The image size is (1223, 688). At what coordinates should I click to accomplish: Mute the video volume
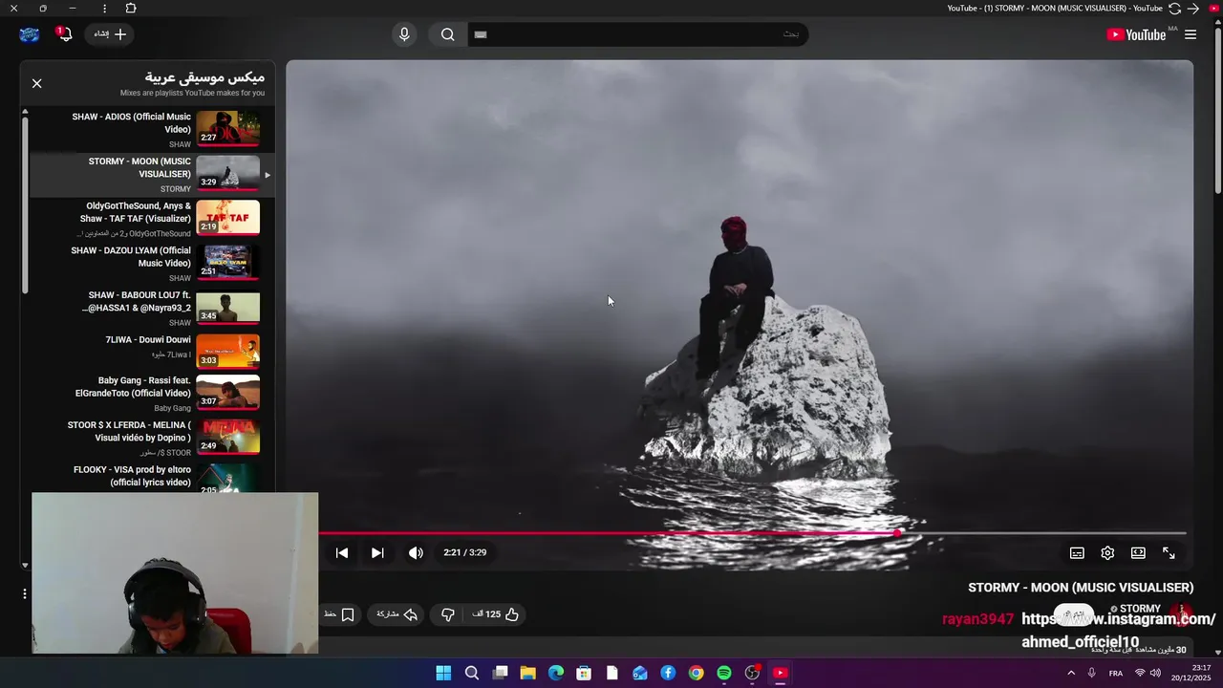tap(416, 552)
